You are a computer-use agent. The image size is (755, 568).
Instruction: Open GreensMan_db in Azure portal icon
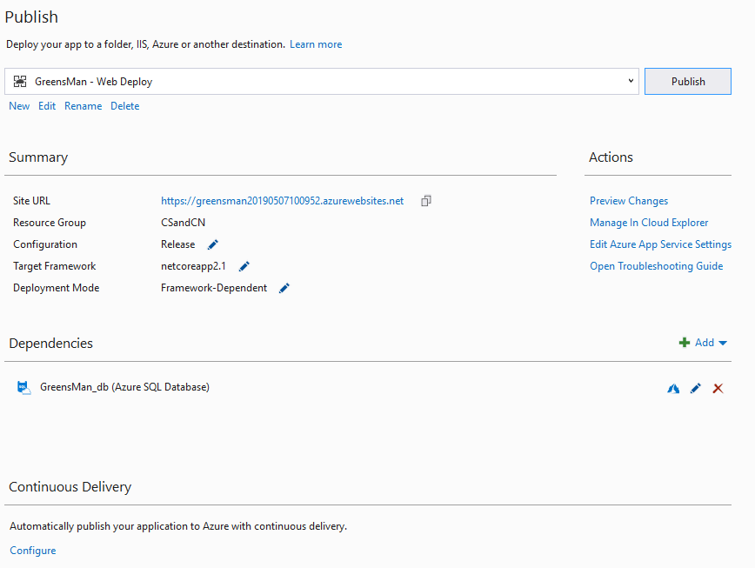tap(673, 389)
